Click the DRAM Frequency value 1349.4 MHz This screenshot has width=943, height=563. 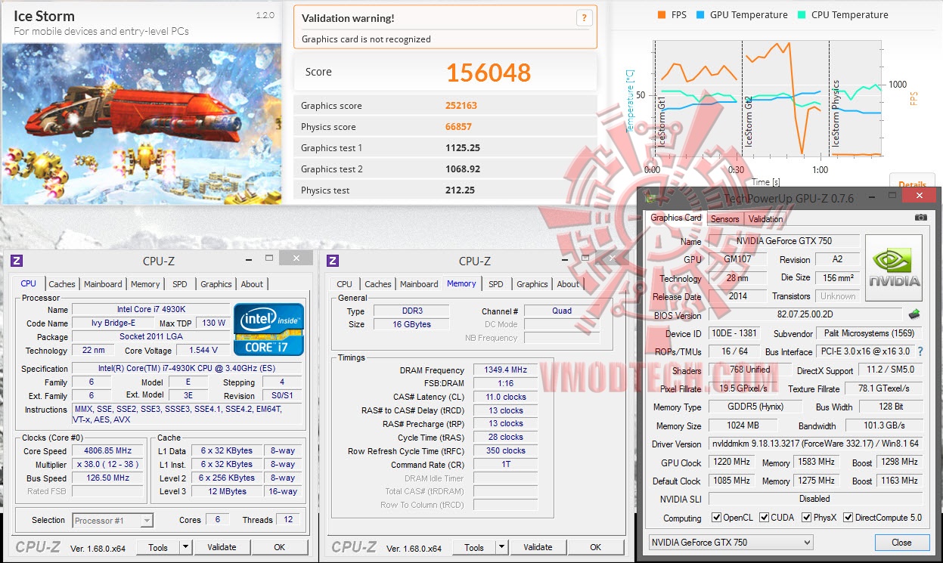click(x=504, y=370)
